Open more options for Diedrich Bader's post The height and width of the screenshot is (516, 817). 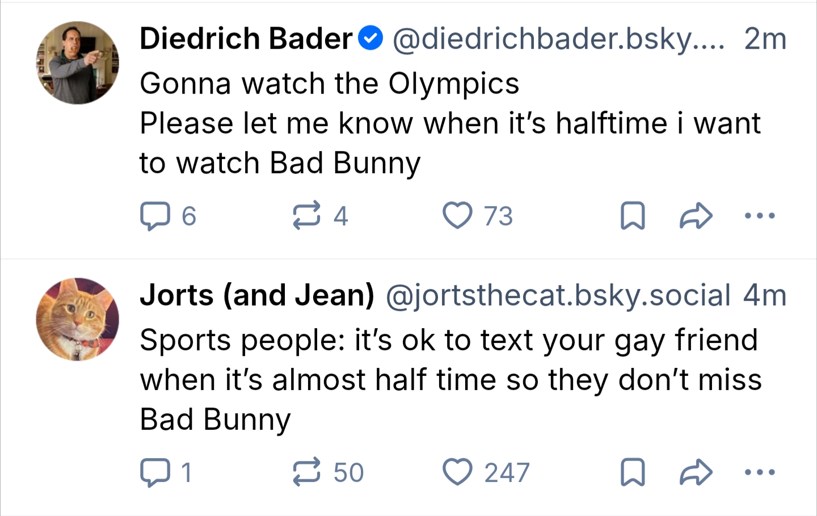pos(759,216)
